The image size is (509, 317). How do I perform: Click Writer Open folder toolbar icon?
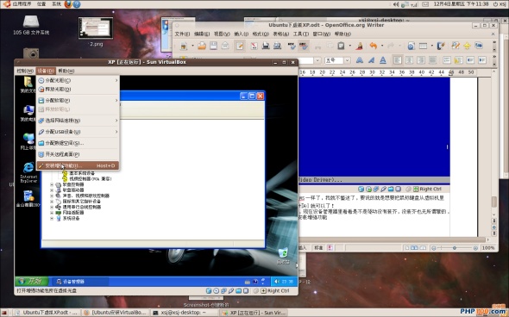click(x=202, y=46)
